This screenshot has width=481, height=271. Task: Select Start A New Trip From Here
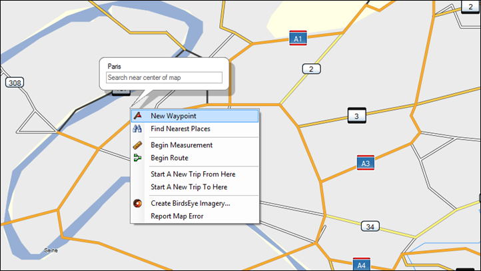click(x=195, y=174)
